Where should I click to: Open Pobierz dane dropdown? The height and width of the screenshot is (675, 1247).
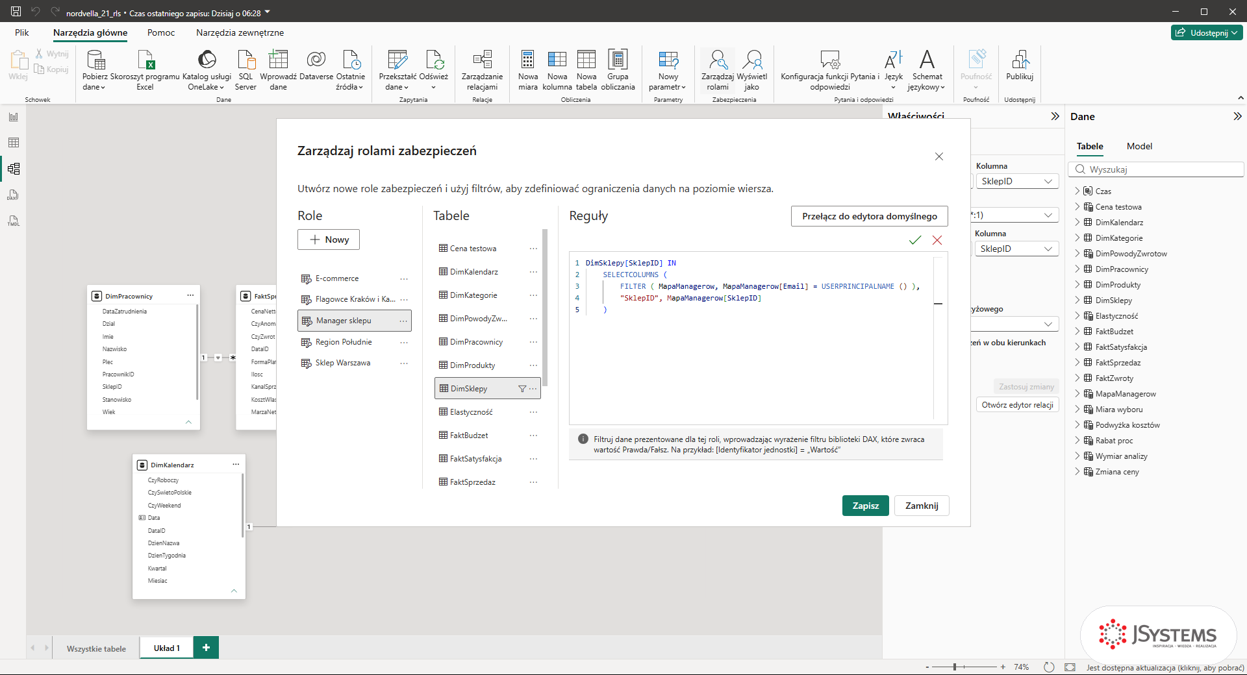(95, 70)
